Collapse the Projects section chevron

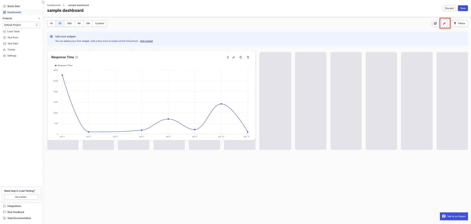[x=39, y=18]
